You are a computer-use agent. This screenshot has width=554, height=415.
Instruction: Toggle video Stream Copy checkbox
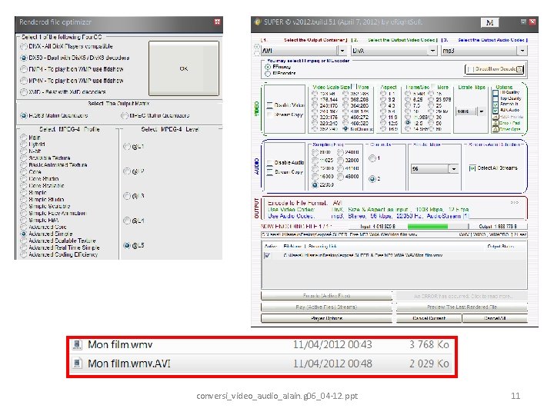pos(269,115)
